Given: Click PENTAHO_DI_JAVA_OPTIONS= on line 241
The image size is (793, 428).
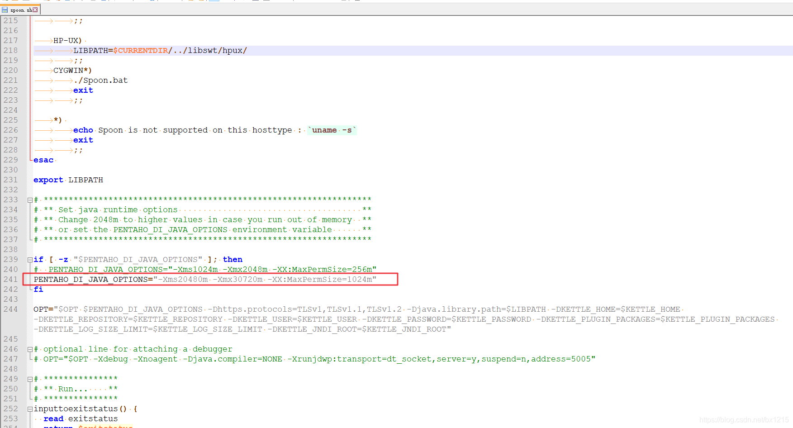Looking at the screenshot, I should (94, 279).
